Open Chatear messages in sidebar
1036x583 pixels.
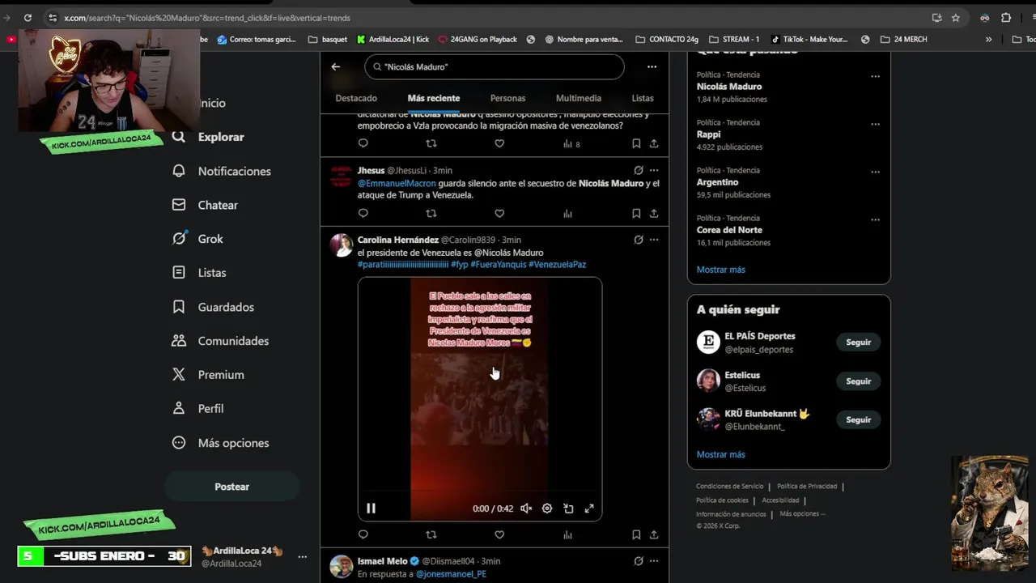206,205
